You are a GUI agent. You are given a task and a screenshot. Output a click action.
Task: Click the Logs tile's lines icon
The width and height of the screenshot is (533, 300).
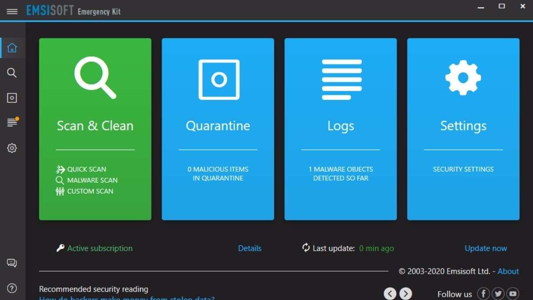[342, 80]
